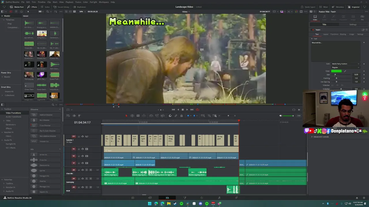Jump to the first frame
Viewport: 369px width, 207px height.
[173, 110]
